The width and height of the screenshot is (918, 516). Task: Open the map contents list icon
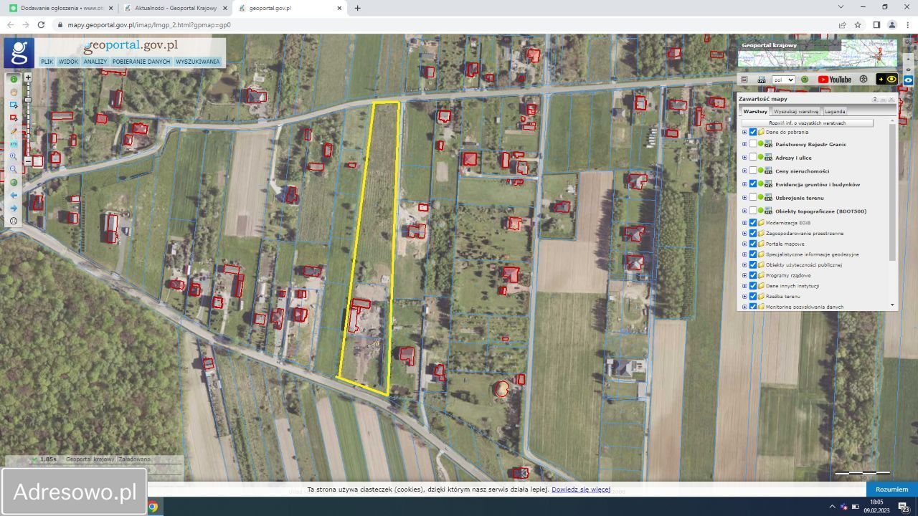tap(744, 80)
